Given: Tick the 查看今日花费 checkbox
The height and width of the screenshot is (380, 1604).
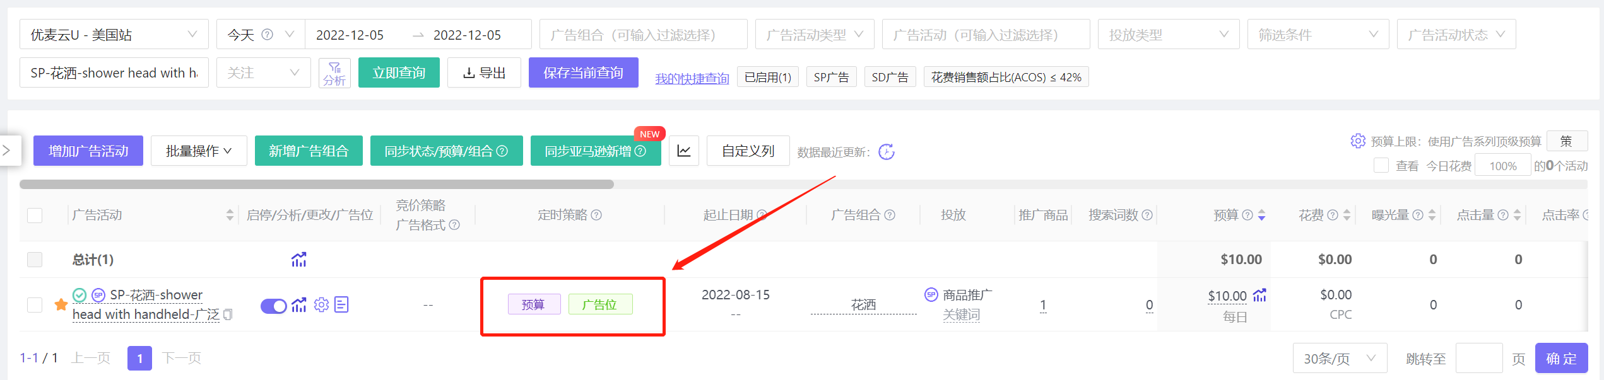Looking at the screenshot, I should (x=1381, y=166).
